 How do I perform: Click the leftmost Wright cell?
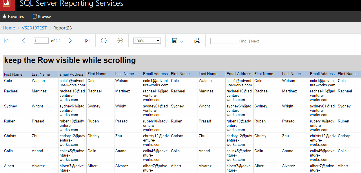tap(45, 111)
